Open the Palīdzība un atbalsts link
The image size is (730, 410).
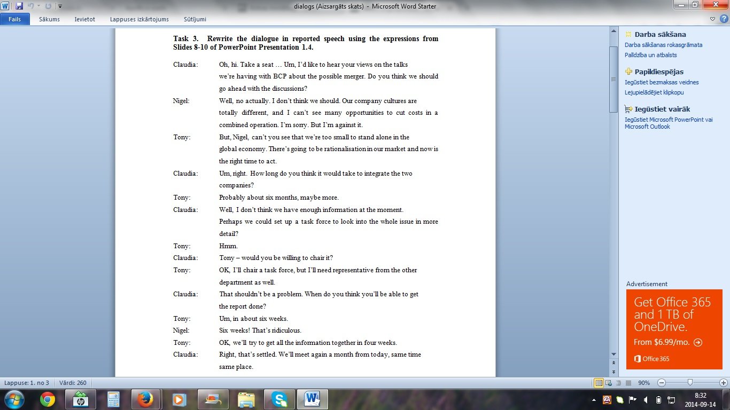coord(650,55)
